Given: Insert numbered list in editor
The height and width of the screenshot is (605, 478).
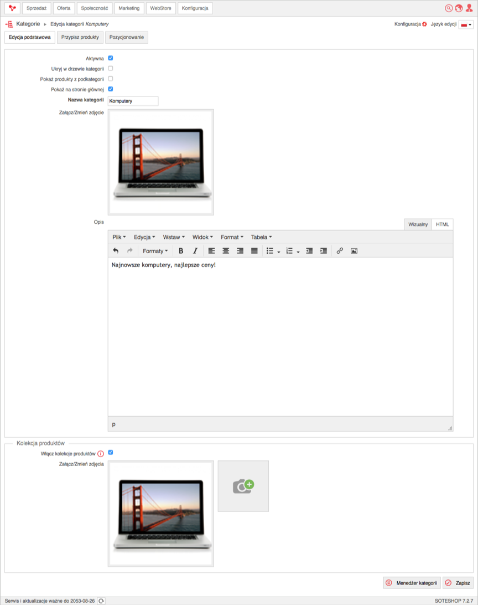Looking at the screenshot, I should pos(289,251).
